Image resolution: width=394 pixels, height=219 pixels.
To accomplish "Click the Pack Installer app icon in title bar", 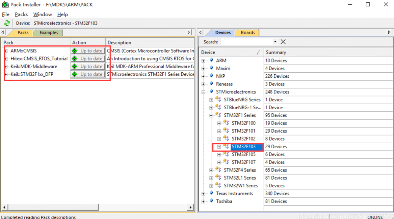I will (x=5, y=4).
